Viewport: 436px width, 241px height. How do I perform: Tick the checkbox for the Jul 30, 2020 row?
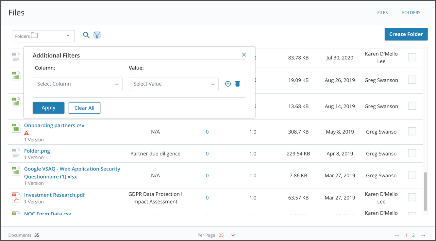click(x=412, y=57)
